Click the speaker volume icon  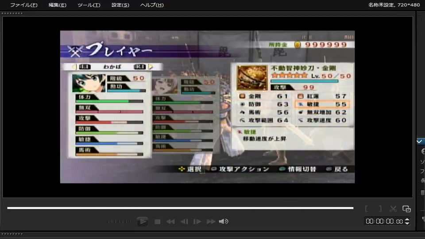[x=224, y=222]
